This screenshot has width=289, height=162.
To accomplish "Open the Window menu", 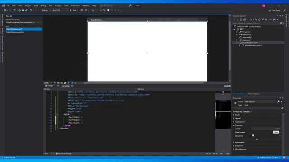I will pos(86,6).
